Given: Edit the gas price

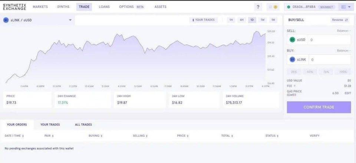Looking at the screenshot, I should pos(347,93).
